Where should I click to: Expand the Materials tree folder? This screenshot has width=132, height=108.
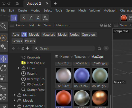pos(15,95)
